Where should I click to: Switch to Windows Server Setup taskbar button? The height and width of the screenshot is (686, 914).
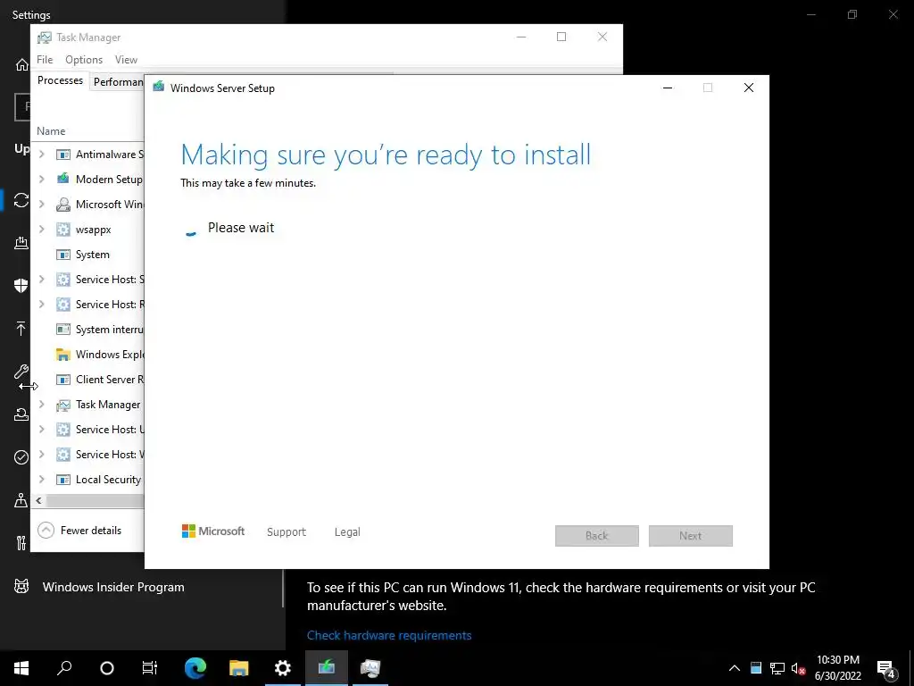(x=327, y=667)
